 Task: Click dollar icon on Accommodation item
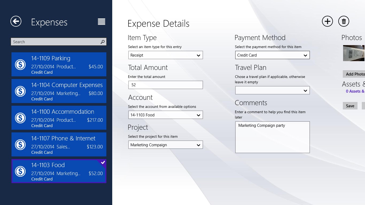[20, 118]
